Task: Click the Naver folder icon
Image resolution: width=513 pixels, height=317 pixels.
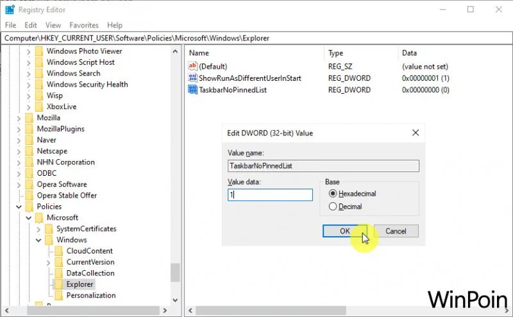Action: (x=29, y=140)
